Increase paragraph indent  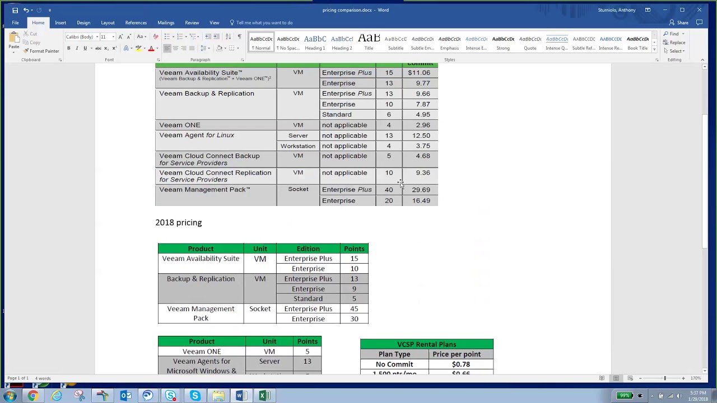217,37
